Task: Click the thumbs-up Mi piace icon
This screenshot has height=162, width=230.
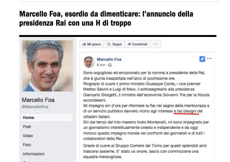Action: [84, 44]
